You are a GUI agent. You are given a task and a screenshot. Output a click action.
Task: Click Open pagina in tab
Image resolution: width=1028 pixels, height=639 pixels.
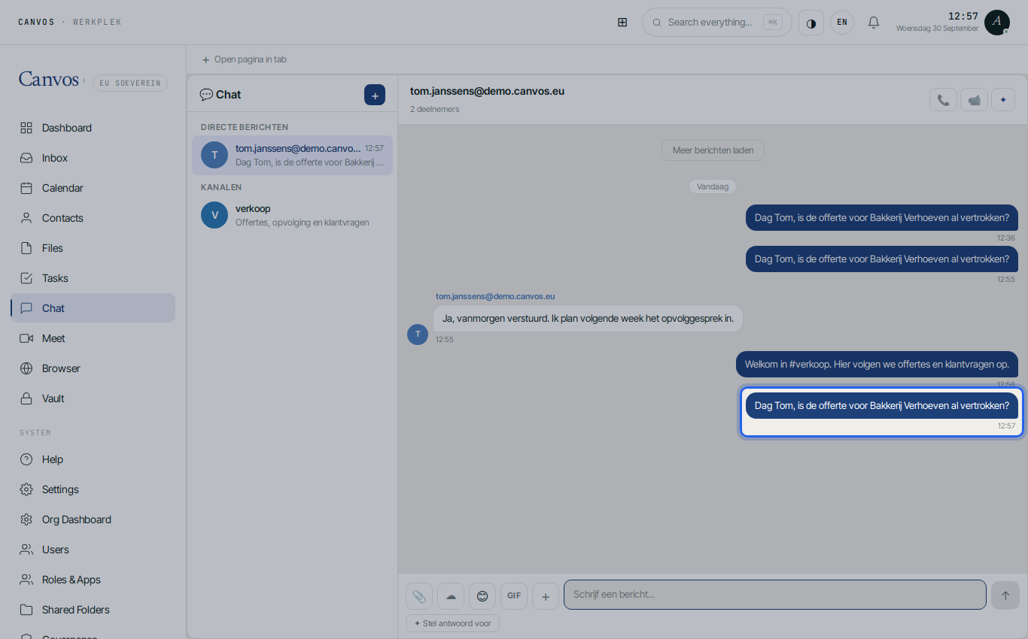pyautogui.click(x=244, y=59)
